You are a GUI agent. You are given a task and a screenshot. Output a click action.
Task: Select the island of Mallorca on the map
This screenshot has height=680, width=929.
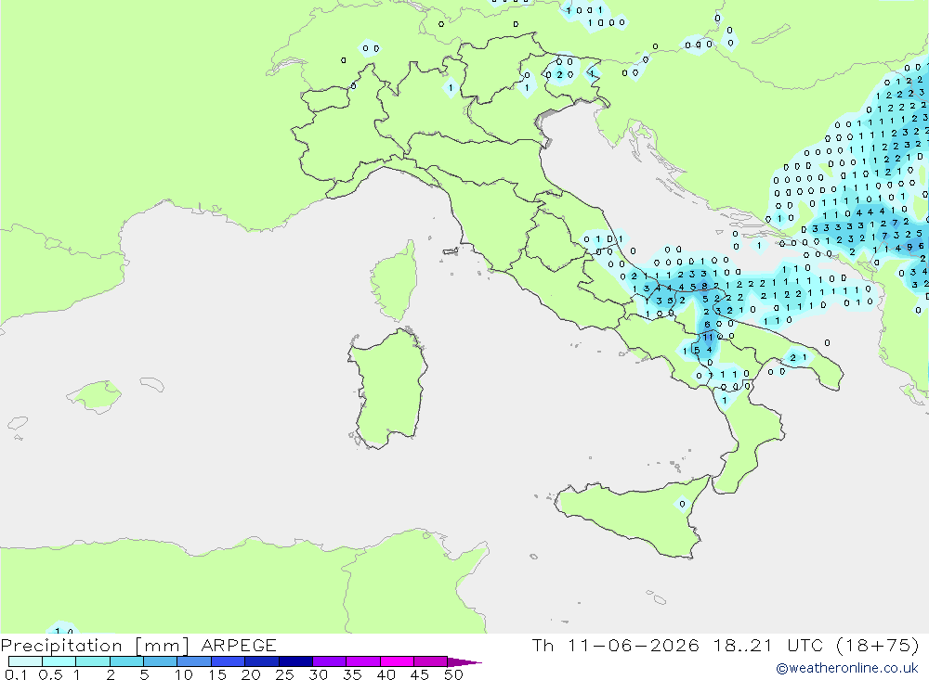point(94,396)
